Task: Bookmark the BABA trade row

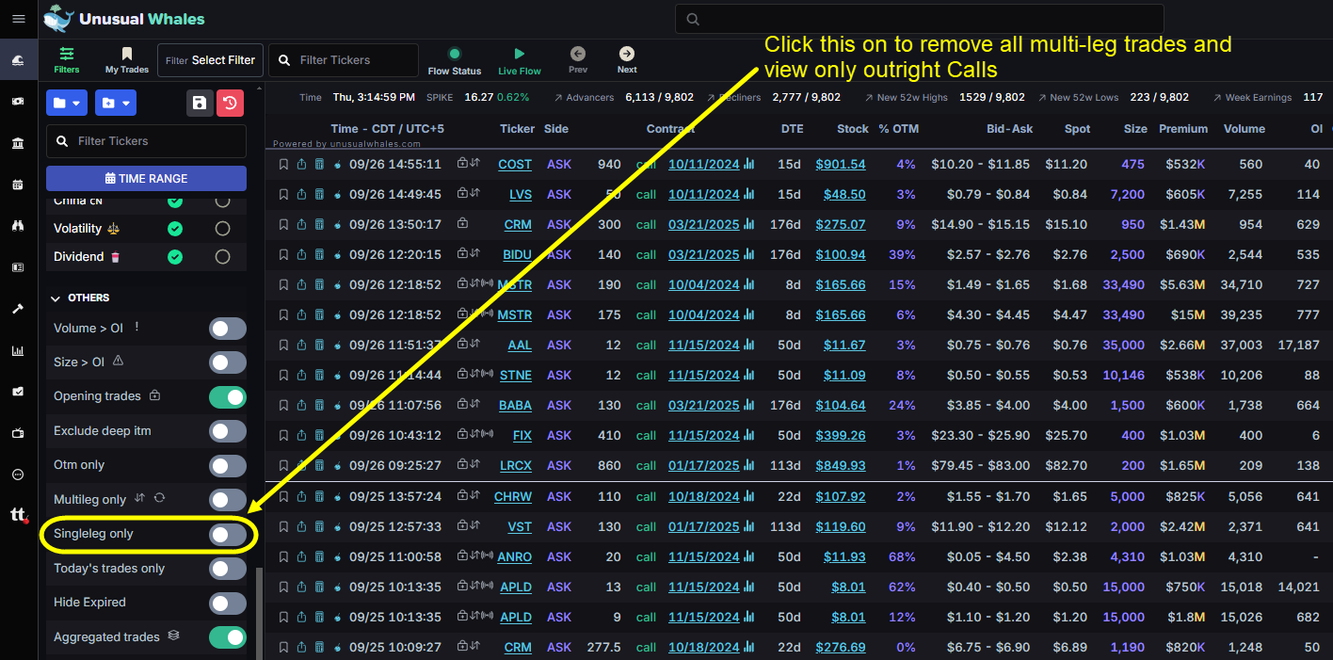Action: pos(283,405)
